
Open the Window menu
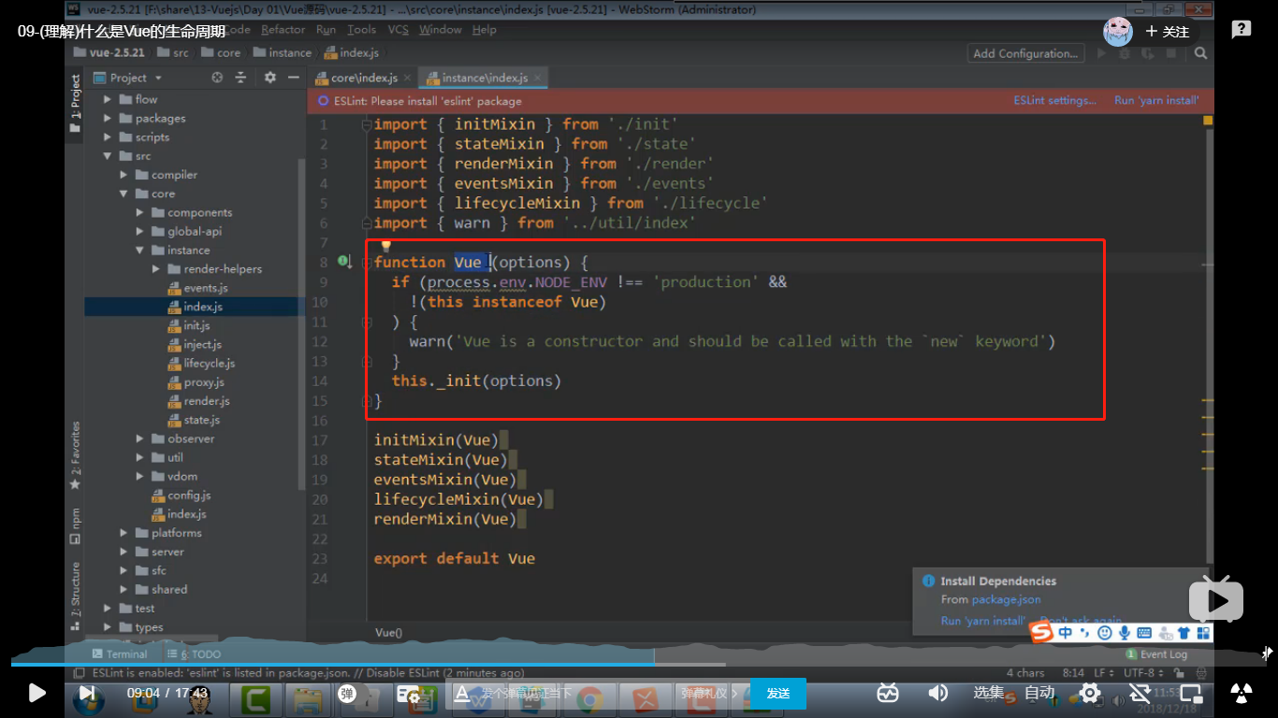(x=440, y=30)
